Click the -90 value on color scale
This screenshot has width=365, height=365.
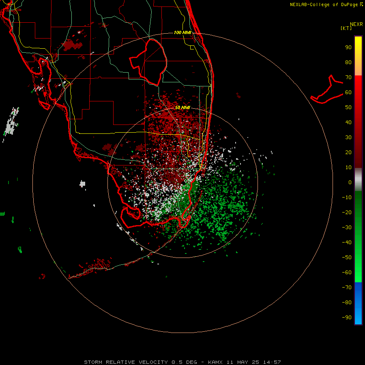pyautogui.click(x=347, y=317)
